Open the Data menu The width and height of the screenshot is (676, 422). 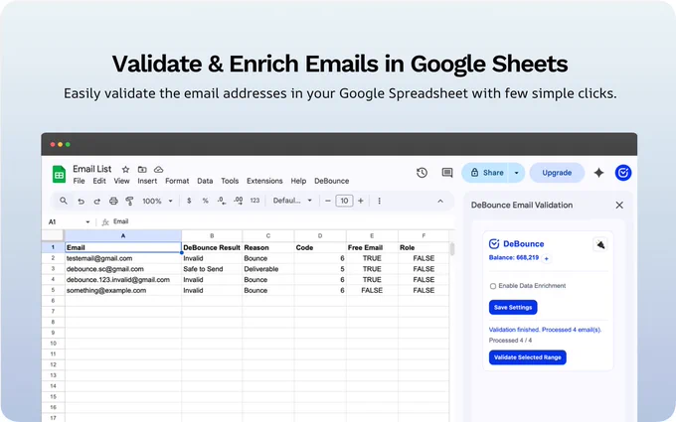(205, 181)
